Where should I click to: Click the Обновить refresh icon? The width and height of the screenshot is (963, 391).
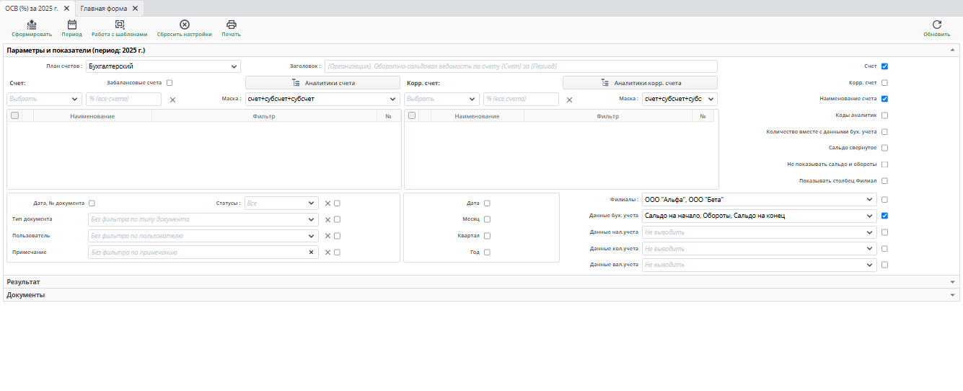(x=936, y=25)
